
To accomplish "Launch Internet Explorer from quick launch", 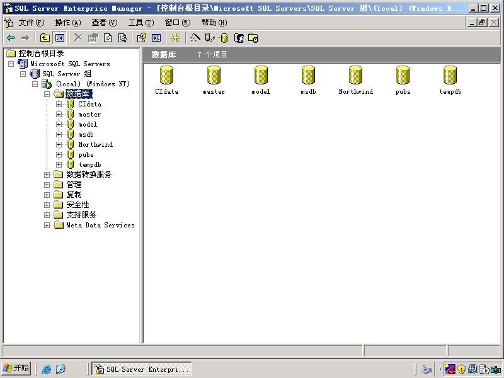I will coord(46,369).
